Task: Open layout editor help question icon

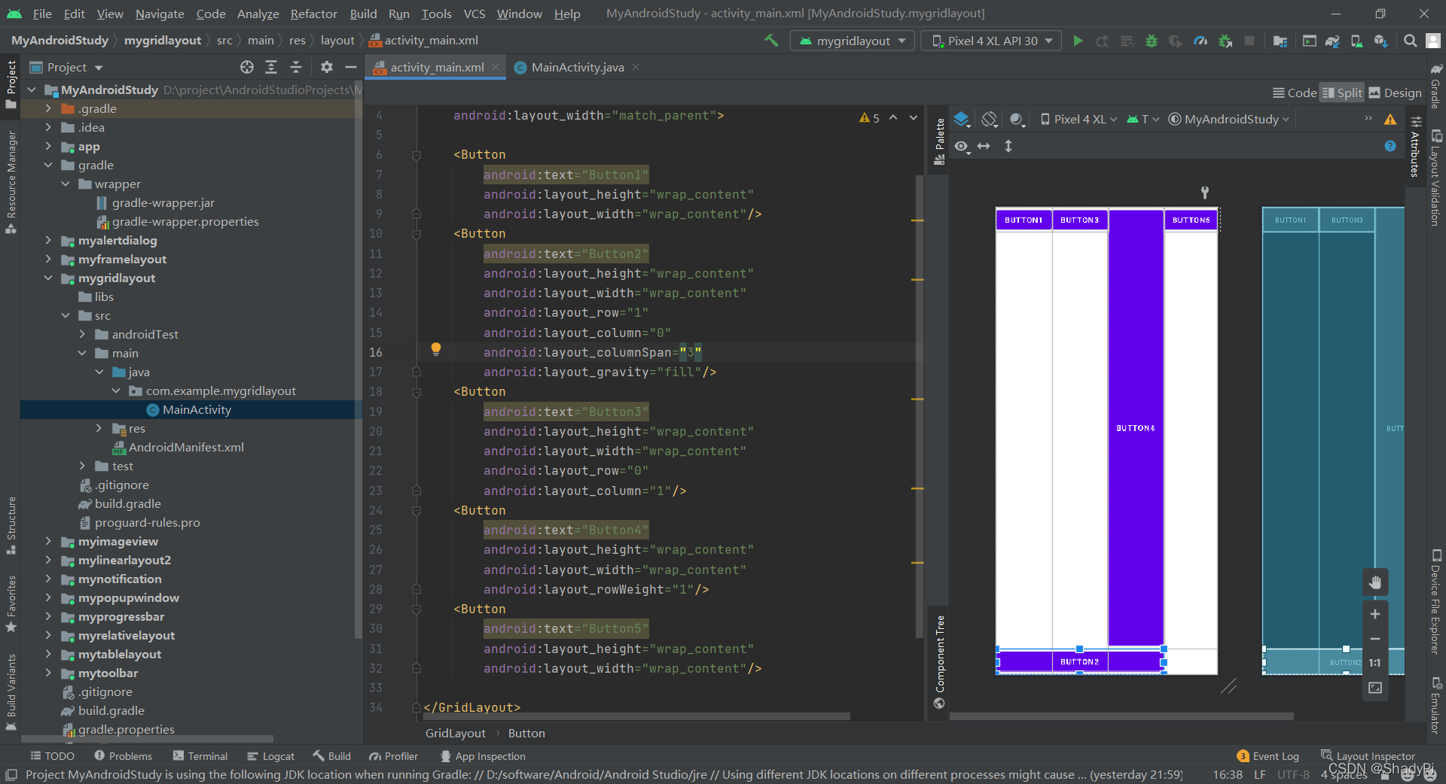Action: tap(1390, 146)
